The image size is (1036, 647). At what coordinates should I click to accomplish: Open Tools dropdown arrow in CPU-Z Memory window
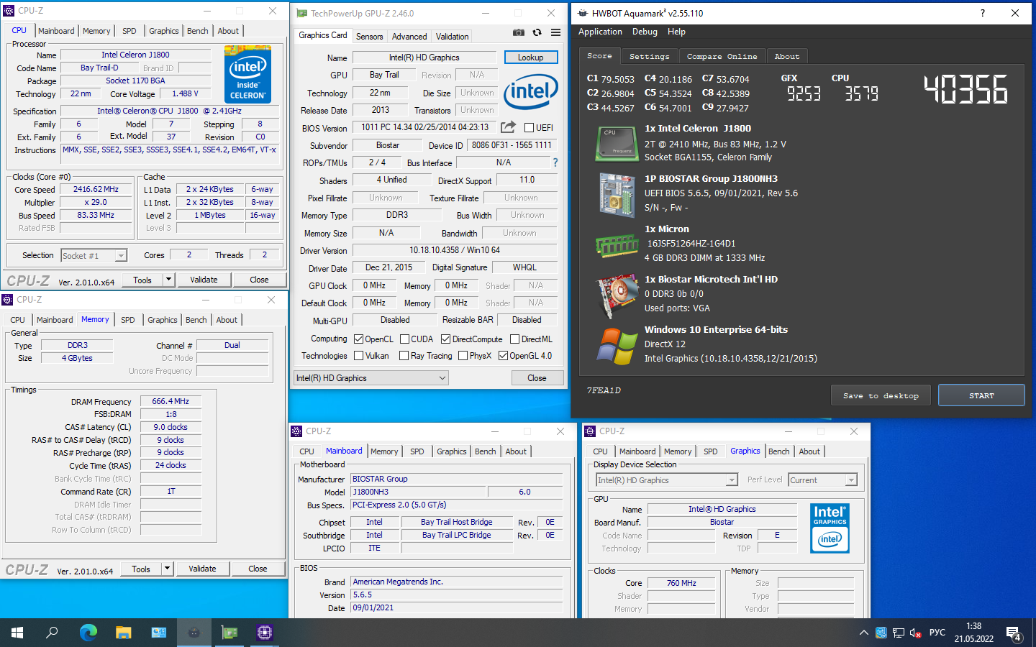(167, 569)
